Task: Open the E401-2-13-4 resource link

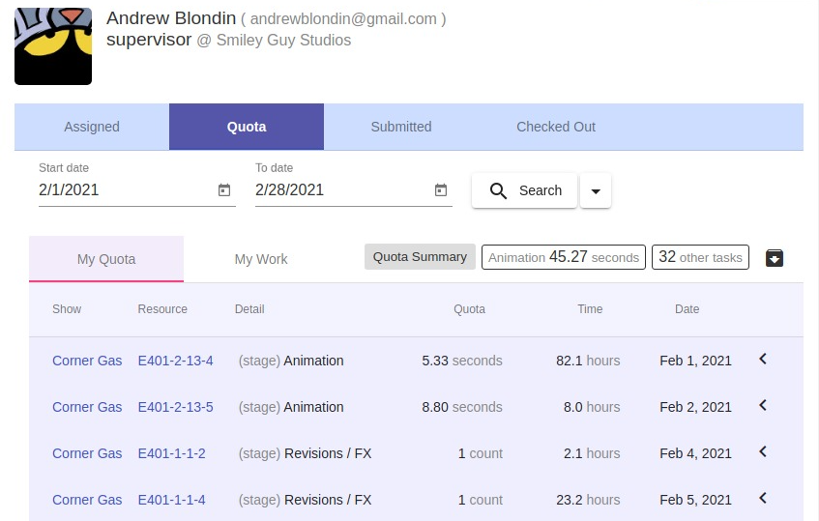Action: pos(176,361)
